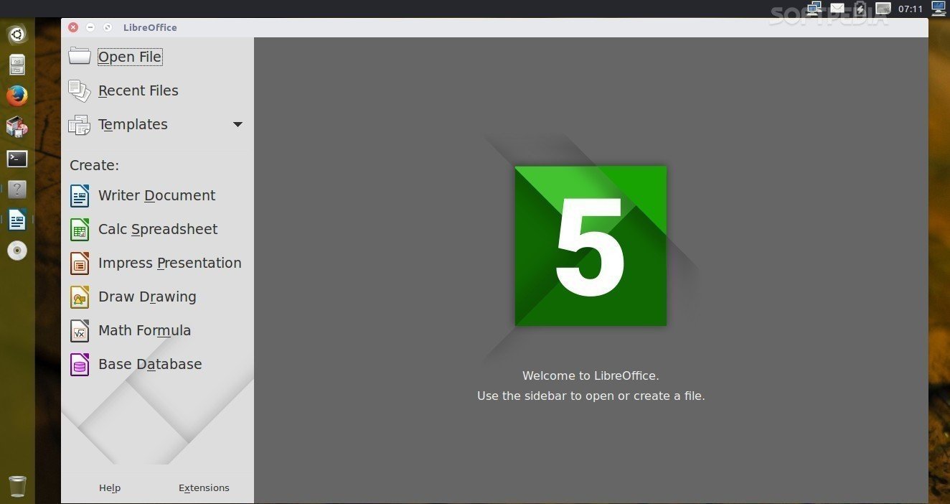Open the Help link at bottom
This screenshot has height=504, width=950.
pos(110,488)
